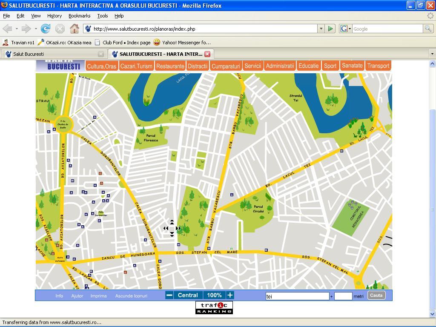Click the Firefox Reload page icon
This screenshot has width=436, height=327.
click(45, 29)
